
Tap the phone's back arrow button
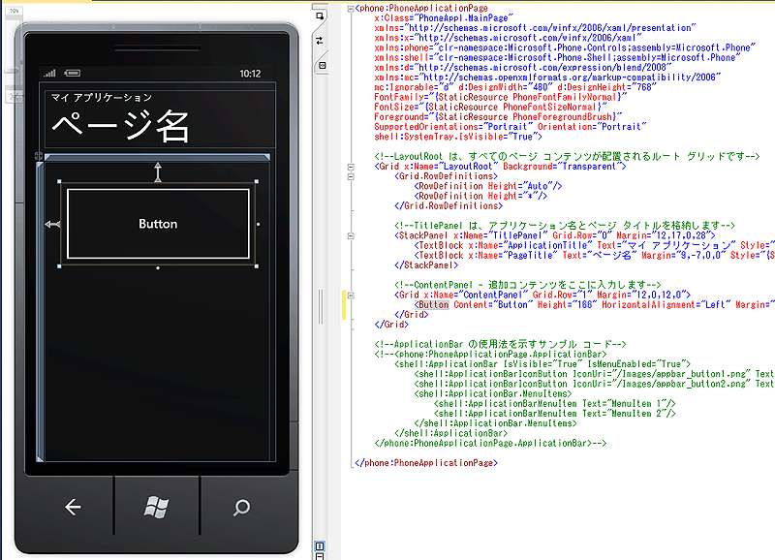click(73, 507)
